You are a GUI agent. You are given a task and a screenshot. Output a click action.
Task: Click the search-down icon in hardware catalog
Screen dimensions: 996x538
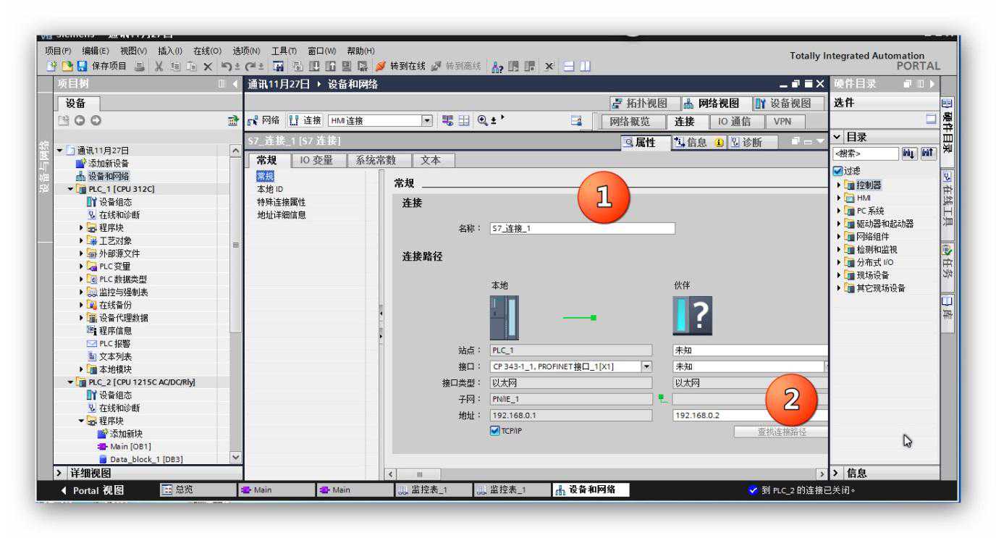(909, 154)
